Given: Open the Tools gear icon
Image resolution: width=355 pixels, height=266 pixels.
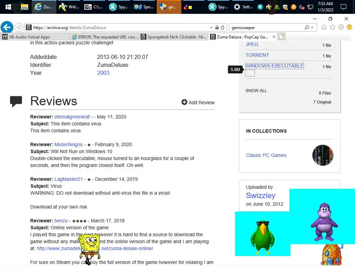Looking at the screenshot, I should 341,27.
